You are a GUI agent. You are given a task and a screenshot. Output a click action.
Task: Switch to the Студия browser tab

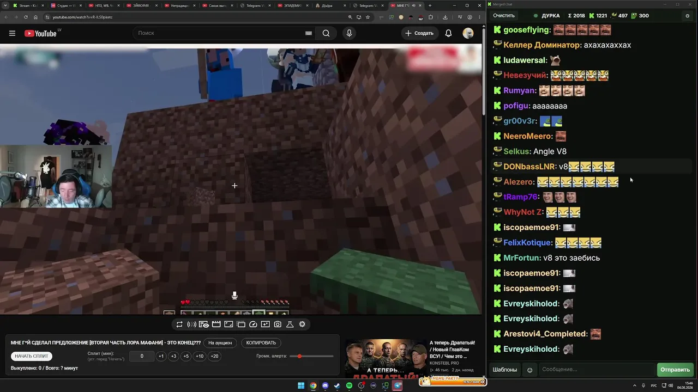pyautogui.click(x=65, y=5)
